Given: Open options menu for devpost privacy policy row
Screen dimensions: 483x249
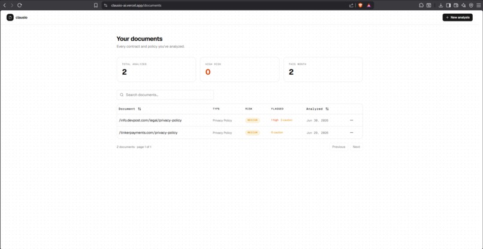Looking at the screenshot, I should (x=352, y=120).
